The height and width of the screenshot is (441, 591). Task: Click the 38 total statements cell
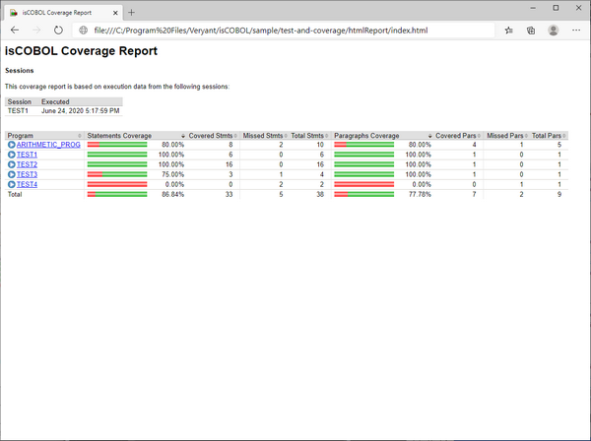320,194
